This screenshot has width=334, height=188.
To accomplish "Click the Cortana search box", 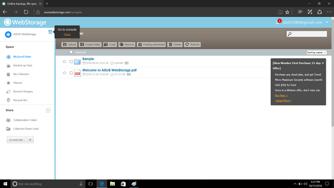I will click(x=48, y=184).
